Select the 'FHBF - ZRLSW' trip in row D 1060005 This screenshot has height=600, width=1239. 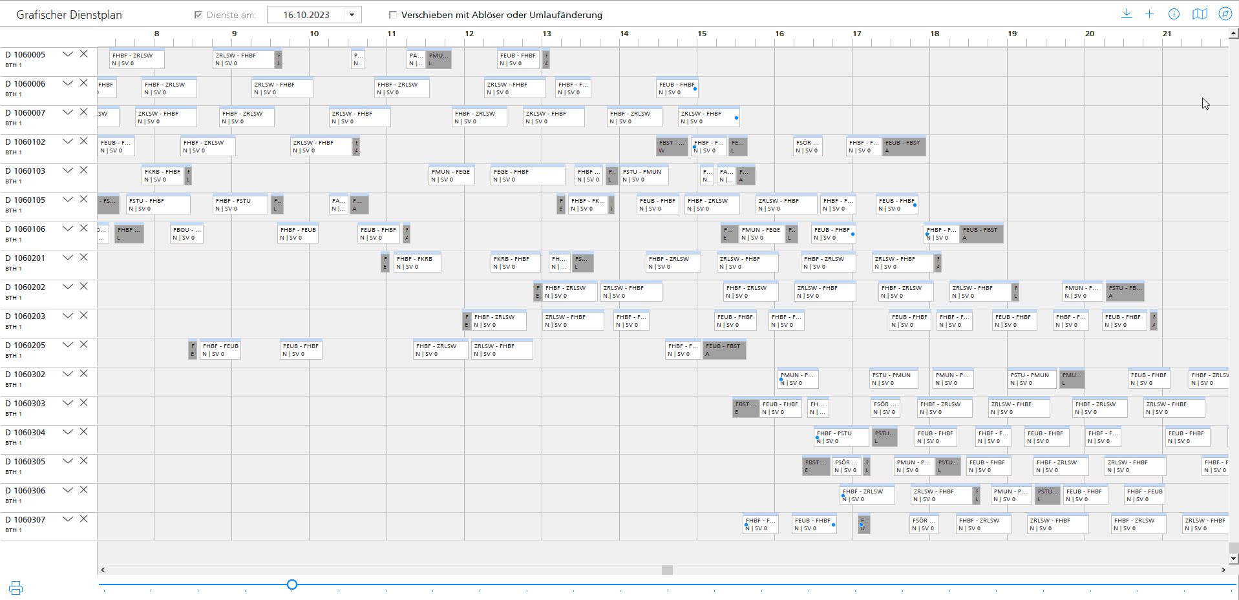coord(137,59)
